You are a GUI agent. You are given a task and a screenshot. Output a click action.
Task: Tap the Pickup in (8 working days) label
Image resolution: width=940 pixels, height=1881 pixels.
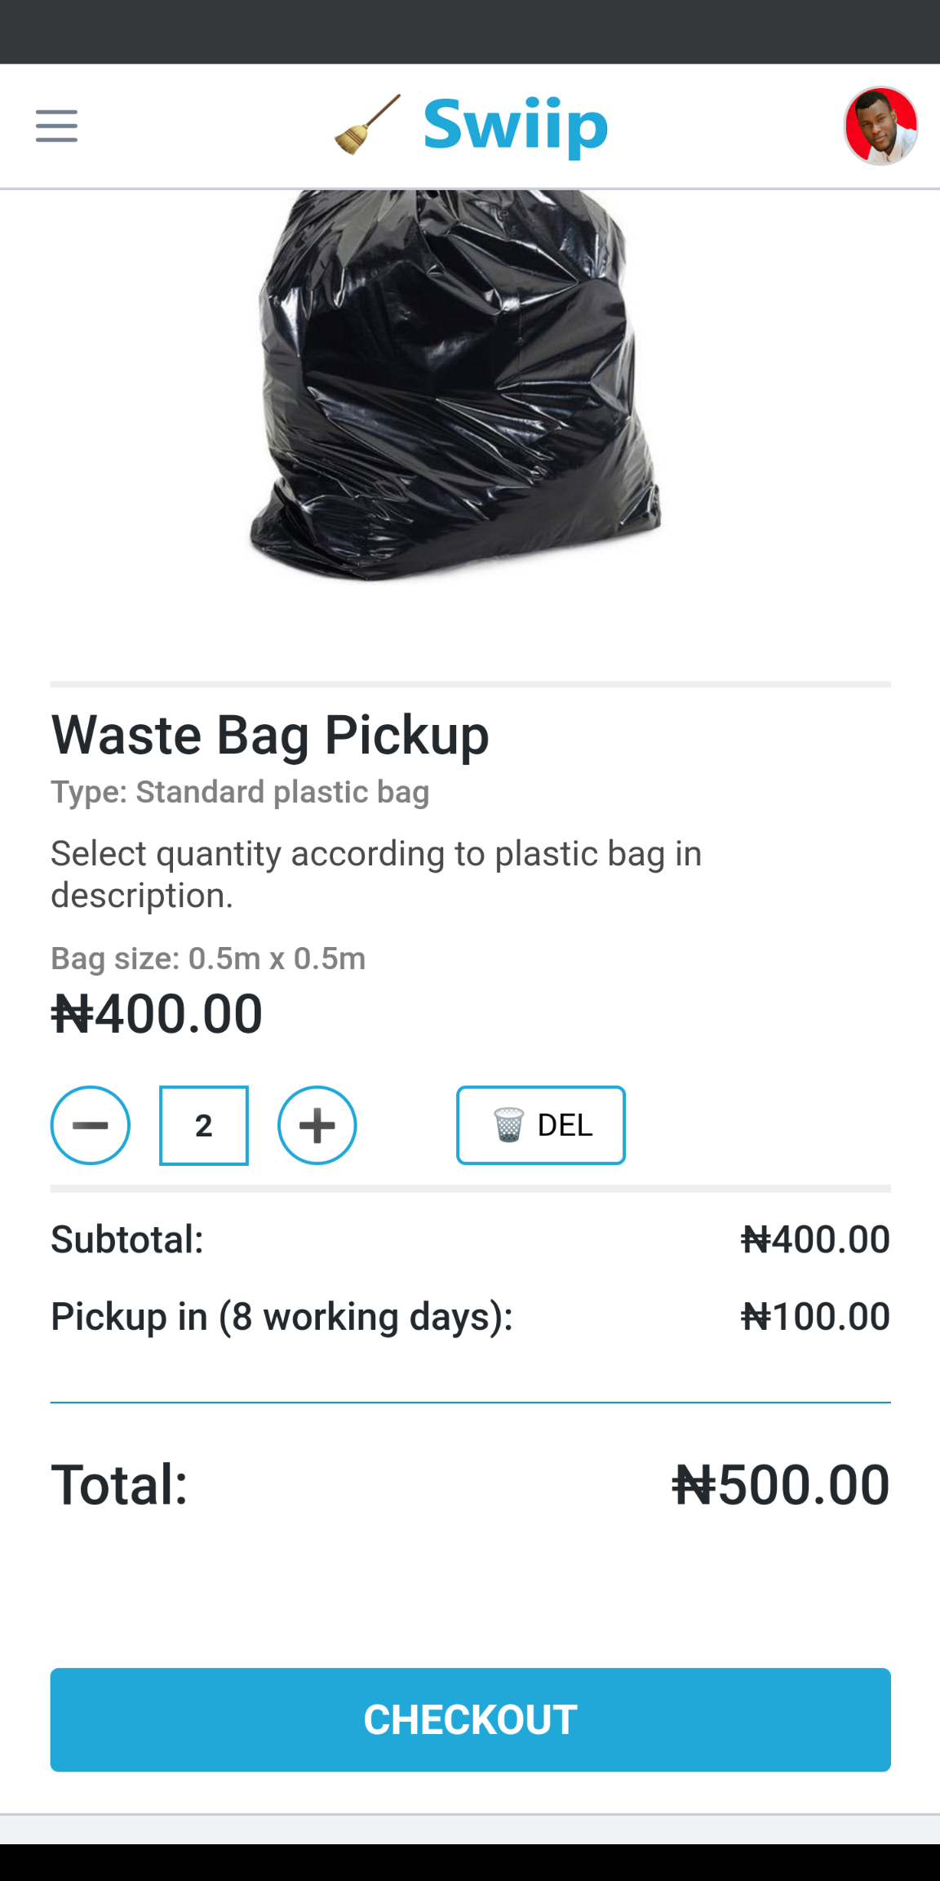(282, 1317)
